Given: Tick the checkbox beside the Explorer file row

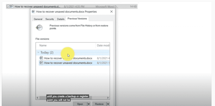Looking at the screenshot, I should tap(8, 6).
